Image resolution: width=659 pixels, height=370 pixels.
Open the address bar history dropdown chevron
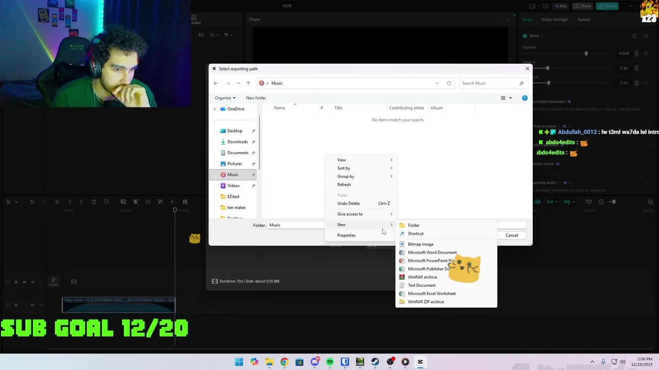point(437,83)
